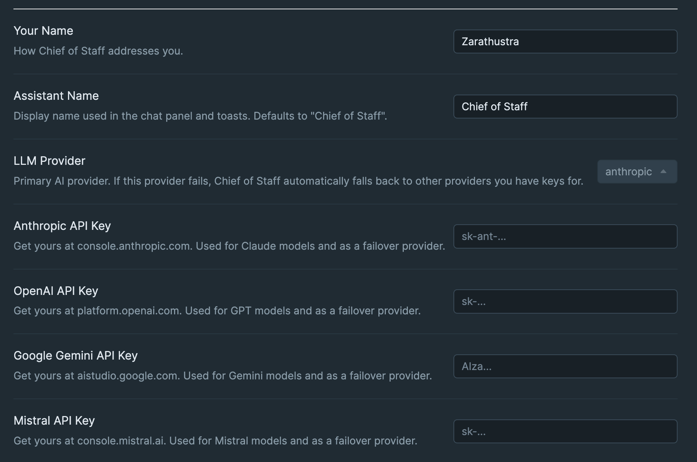Click the "Mistral API Key" heading
Screen dimensions: 697x462
(x=54, y=421)
